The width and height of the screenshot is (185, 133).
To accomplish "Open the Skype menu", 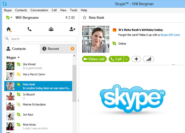I will [8, 10].
